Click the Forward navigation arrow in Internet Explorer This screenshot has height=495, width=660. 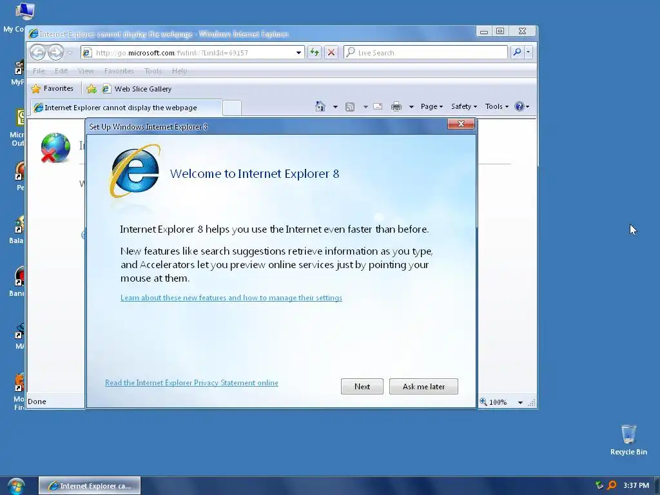(55, 52)
